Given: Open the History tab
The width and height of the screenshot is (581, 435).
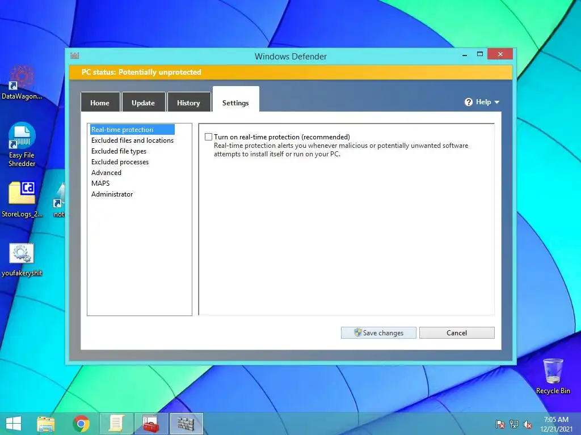Looking at the screenshot, I should (188, 103).
